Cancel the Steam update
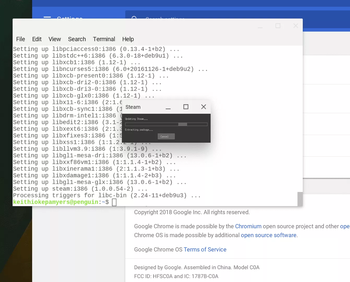Image resolution: width=350 pixels, height=282 pixels. point(166,136)
